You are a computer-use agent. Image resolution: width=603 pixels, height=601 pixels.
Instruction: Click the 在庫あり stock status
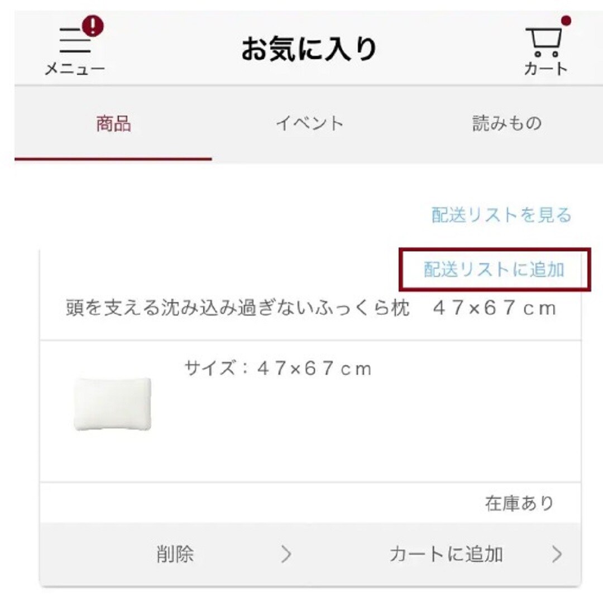[x=519, y=503]
